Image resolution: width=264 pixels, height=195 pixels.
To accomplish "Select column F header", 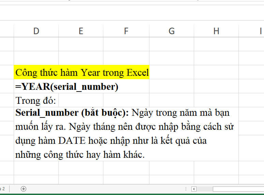I will point(126,31).
